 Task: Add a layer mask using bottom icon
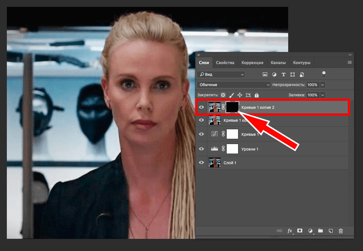[x=300, y=231]
